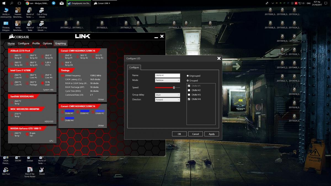Switch to the Corsair LINK 4 taskbar button
This screenshot has width=331, height=186.
click(x=104, y=3)
